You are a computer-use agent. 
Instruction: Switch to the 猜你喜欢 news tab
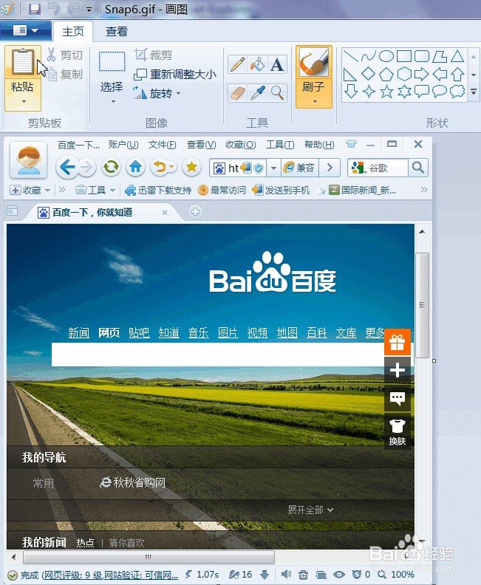pyautogui.click(x=126, y=543)
